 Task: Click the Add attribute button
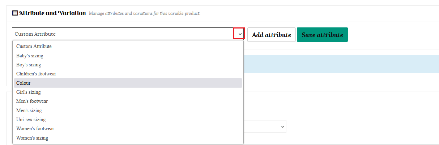271,35
